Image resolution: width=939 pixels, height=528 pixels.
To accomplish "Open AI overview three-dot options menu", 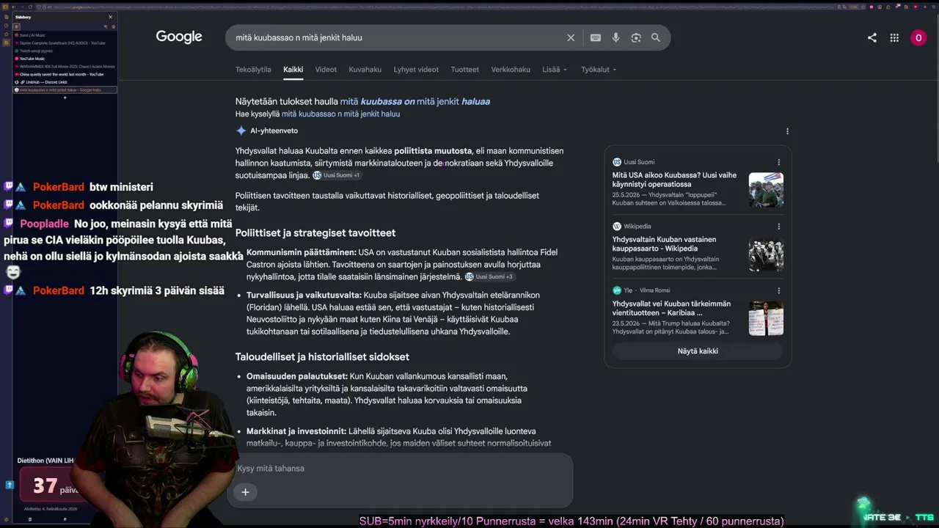I will coord(787,131).
